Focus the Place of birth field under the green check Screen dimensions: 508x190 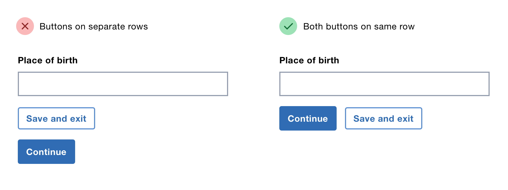tap(384, 84)
